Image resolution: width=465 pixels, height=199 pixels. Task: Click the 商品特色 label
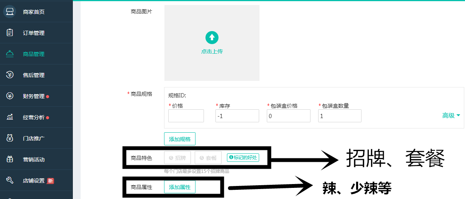click(141, 158)
